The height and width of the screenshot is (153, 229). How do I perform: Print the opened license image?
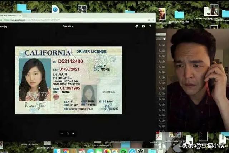coord(143,26)
